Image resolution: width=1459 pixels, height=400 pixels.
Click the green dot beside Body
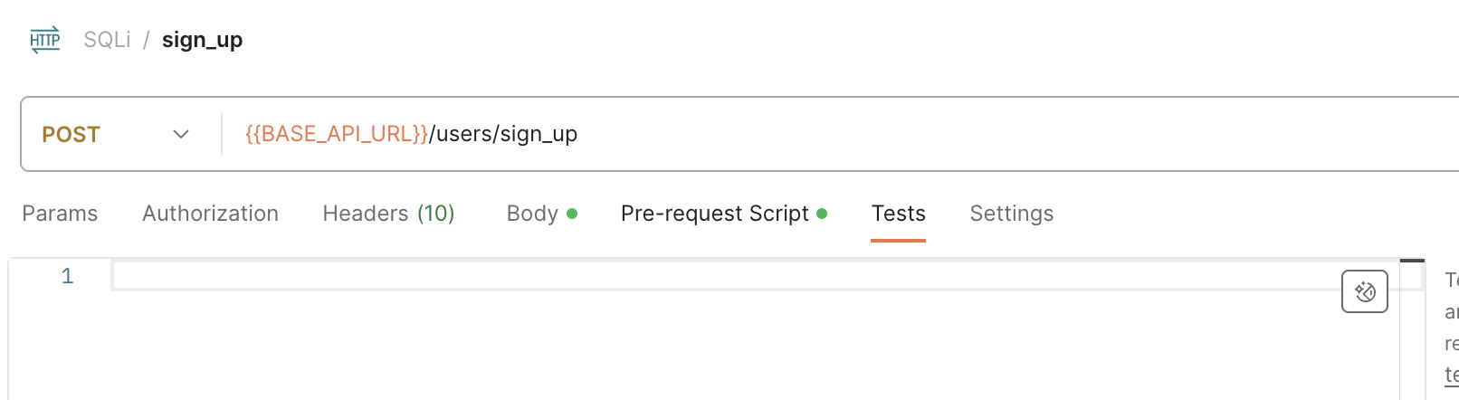click(x=572, y=214)
